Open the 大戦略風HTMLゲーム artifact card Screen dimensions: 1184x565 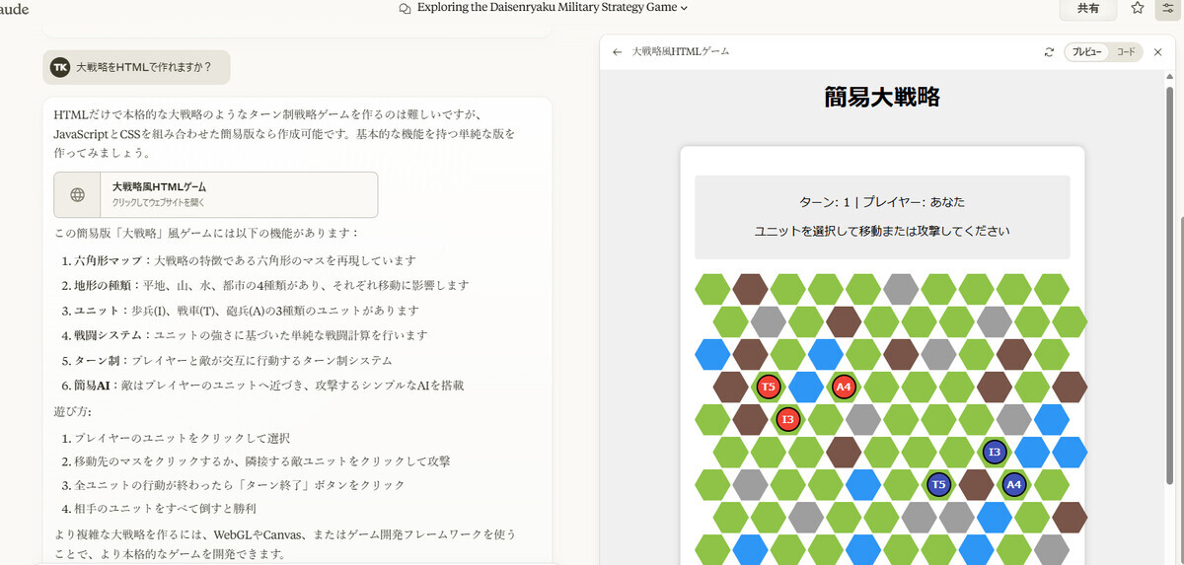[215, 194]
